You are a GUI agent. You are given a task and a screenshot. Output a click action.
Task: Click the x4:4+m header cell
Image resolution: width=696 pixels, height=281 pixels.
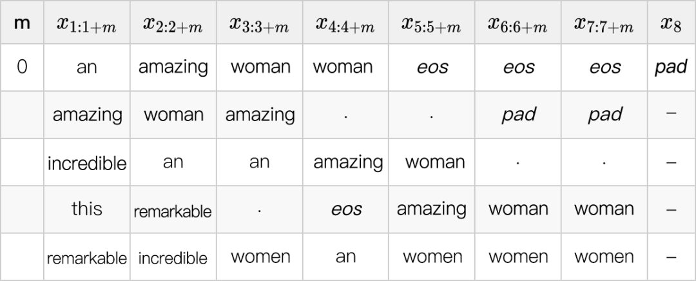pyautogui.click(x=345, y=24)
